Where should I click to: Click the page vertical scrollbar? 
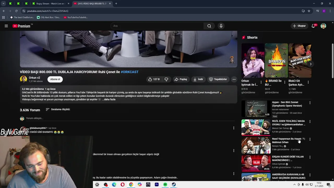333,61
